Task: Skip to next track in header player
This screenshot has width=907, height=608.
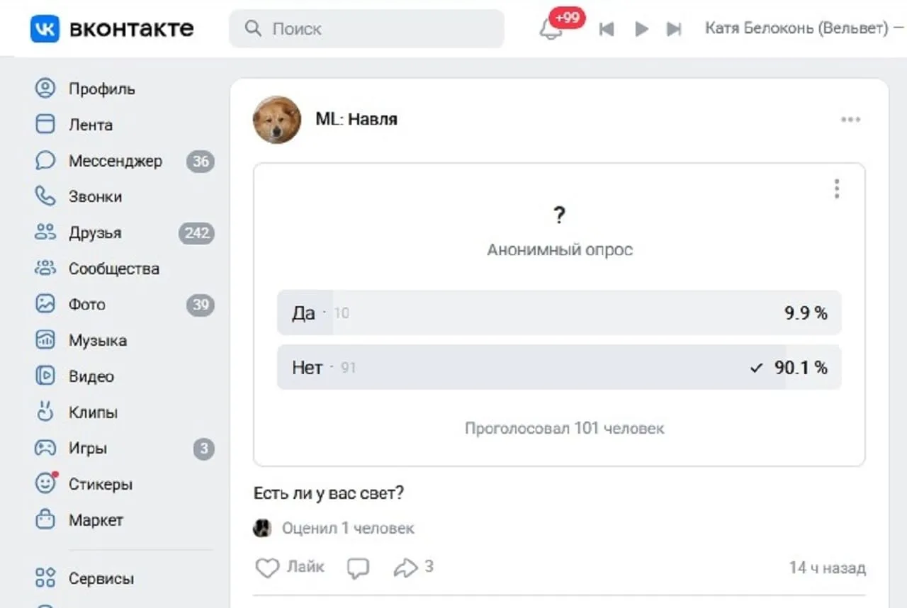Action: click(674, 29)
